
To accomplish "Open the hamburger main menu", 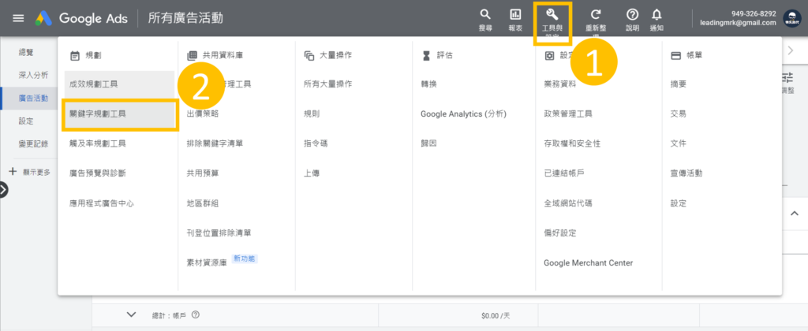I will 18,18.
